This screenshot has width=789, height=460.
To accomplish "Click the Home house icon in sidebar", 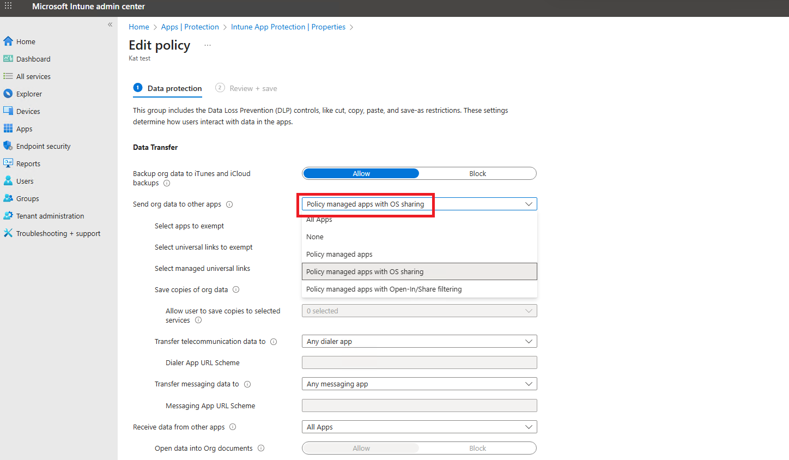I will (x=8, y=41).
